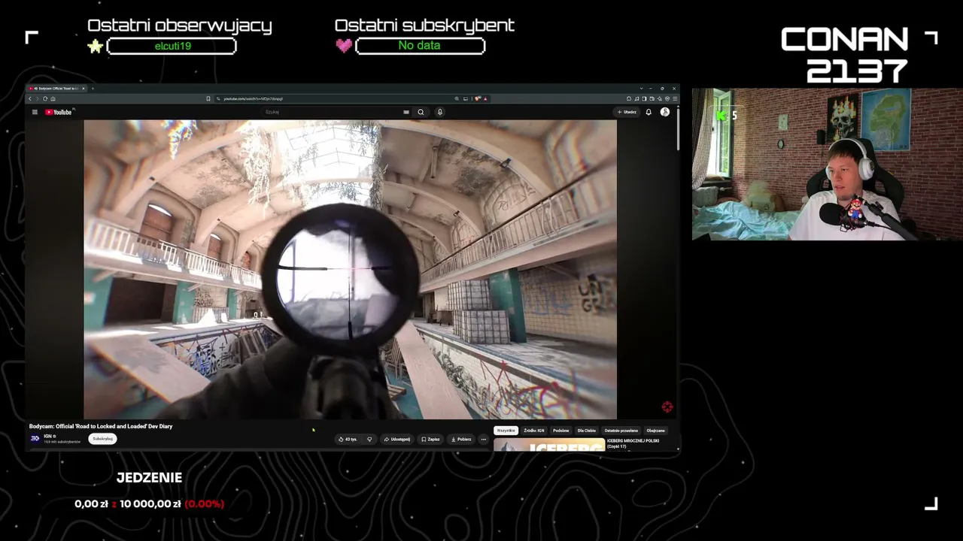Select the Dla Ciebie filter chip

click(587, 431)
